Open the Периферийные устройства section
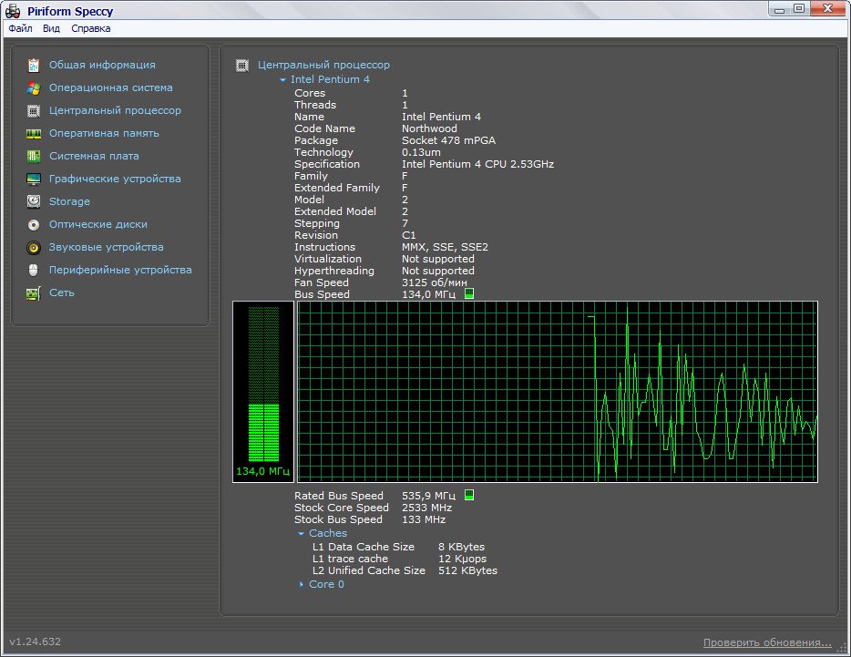The width and height of the screenshot is (851, 657). point(120,270)
